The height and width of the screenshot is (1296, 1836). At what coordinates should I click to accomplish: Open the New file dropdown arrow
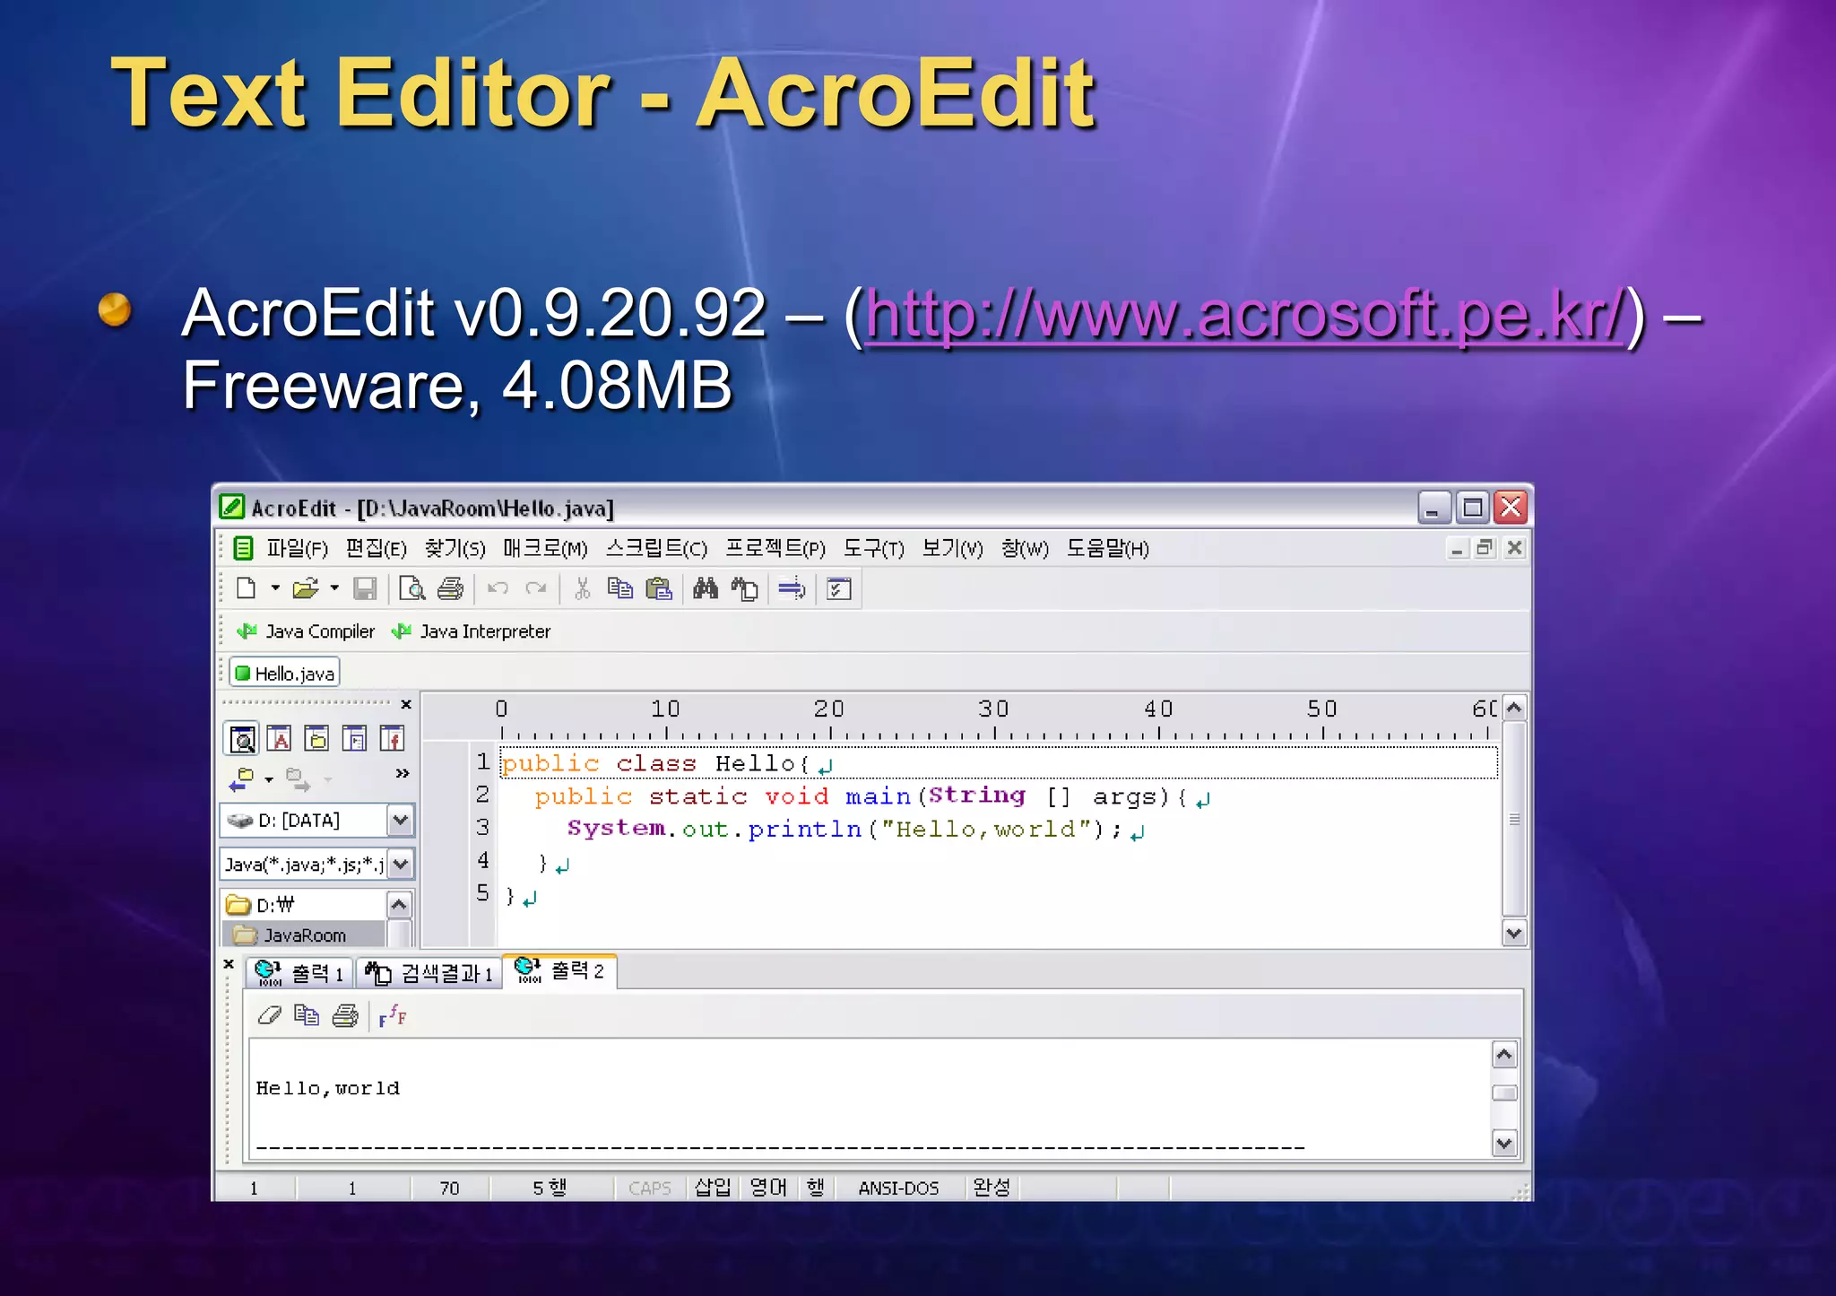click(275, 588)
